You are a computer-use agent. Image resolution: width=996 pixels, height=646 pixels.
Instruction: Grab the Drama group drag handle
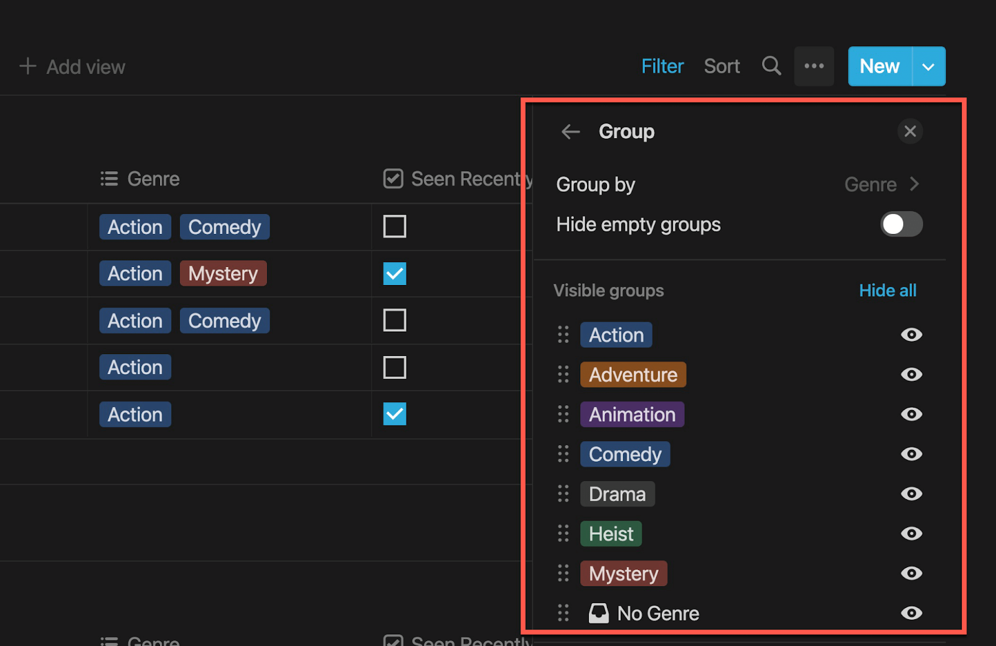click(563, 494)
